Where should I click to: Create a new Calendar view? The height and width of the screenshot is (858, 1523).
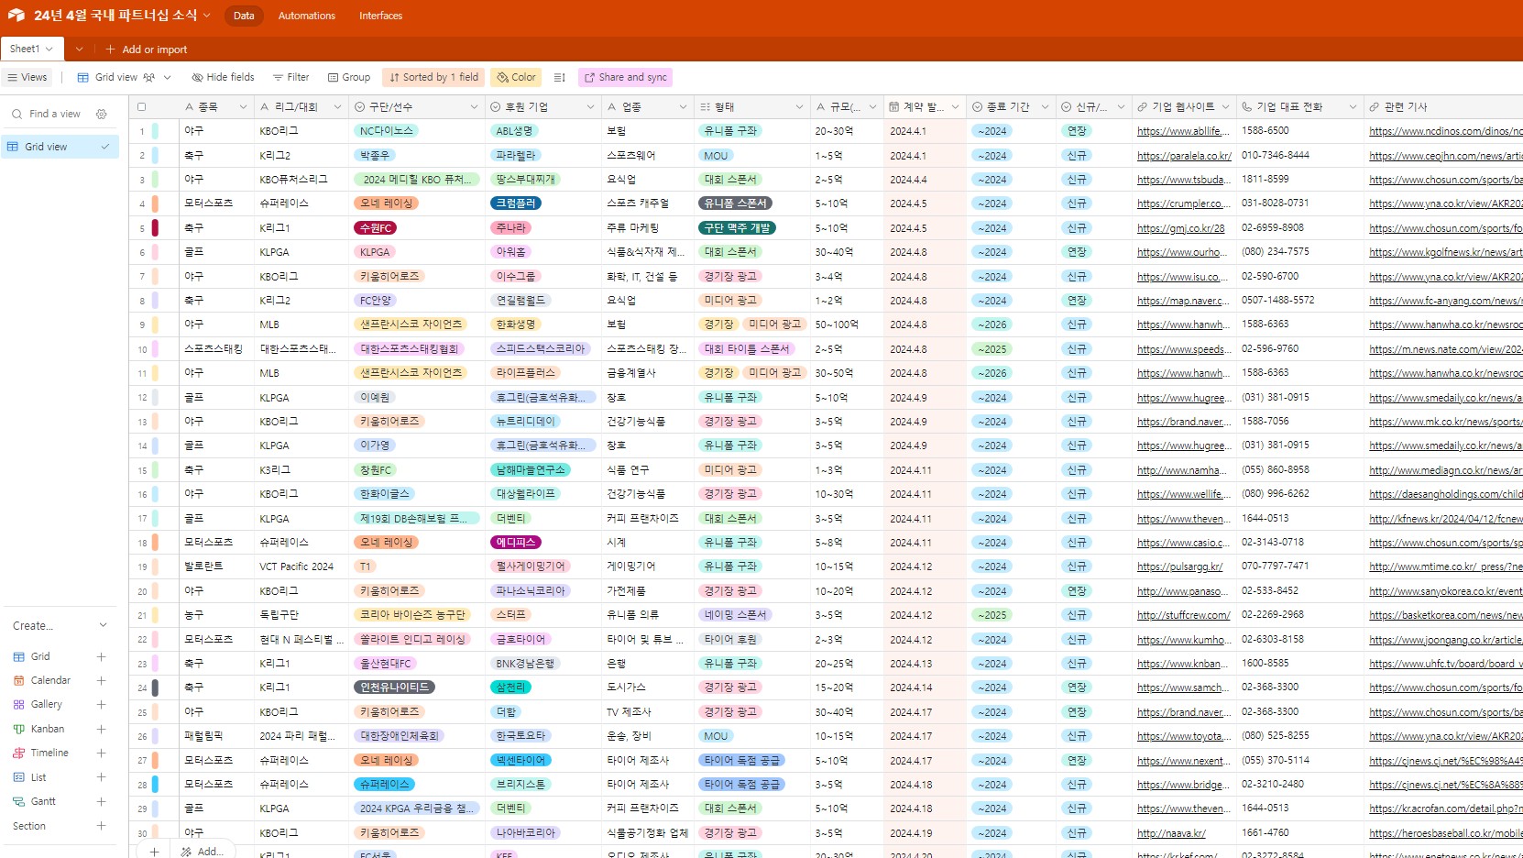pos(101,681)
